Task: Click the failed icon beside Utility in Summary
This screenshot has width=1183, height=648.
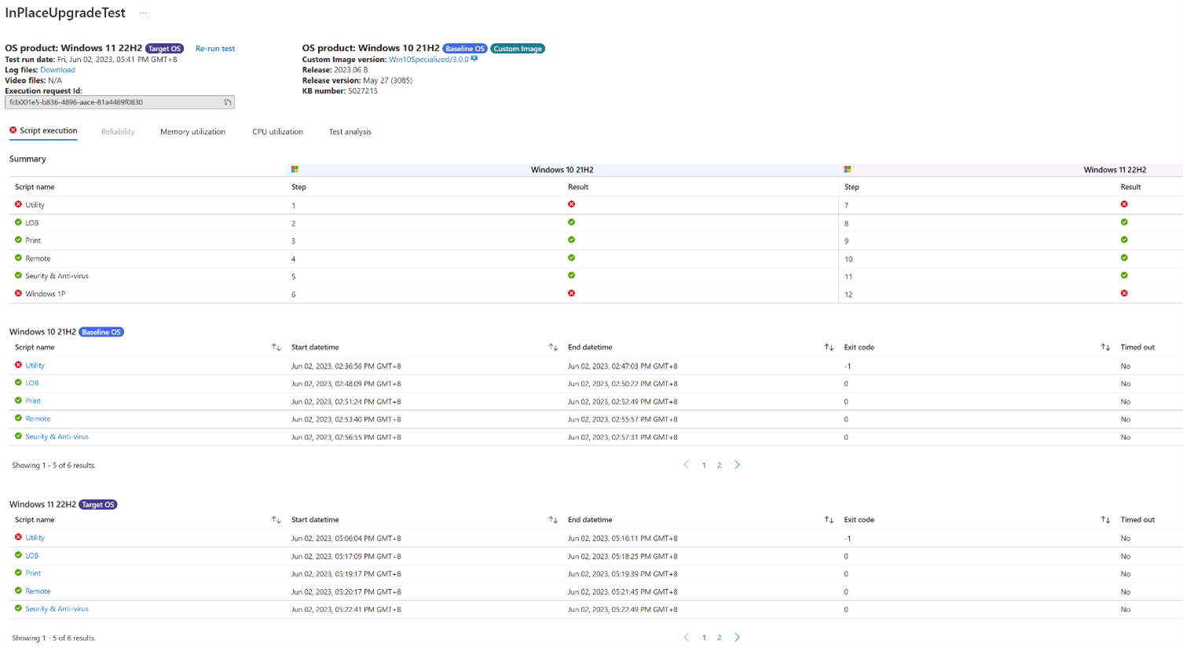Action: pyautogui.click(x=18, y=204)
